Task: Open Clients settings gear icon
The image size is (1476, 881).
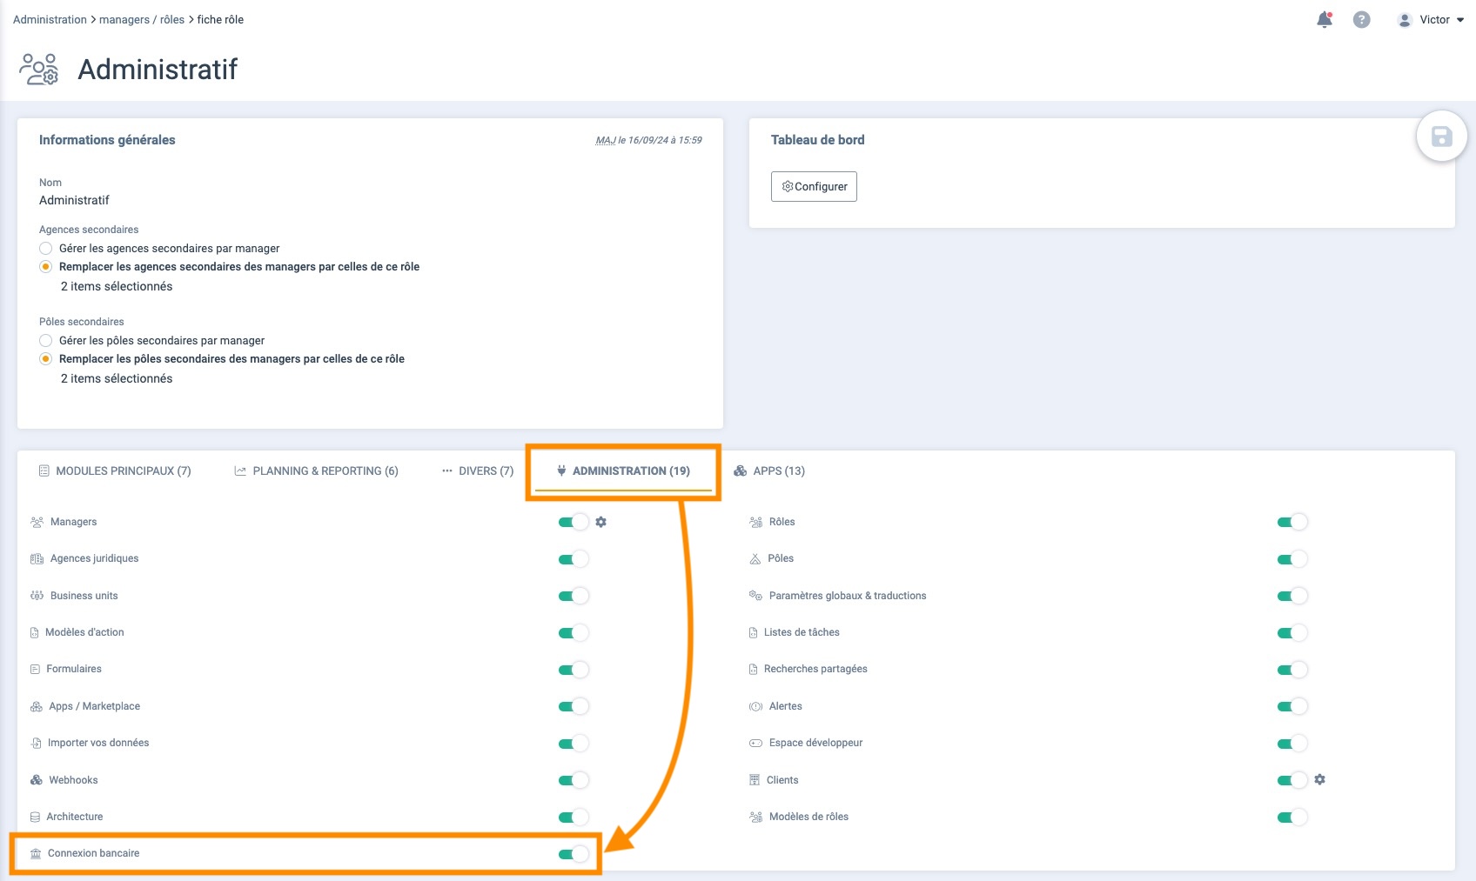Action: click(x=1319, y=780)
